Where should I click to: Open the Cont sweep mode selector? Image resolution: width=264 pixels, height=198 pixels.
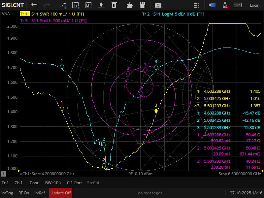[x=34, y=182]
